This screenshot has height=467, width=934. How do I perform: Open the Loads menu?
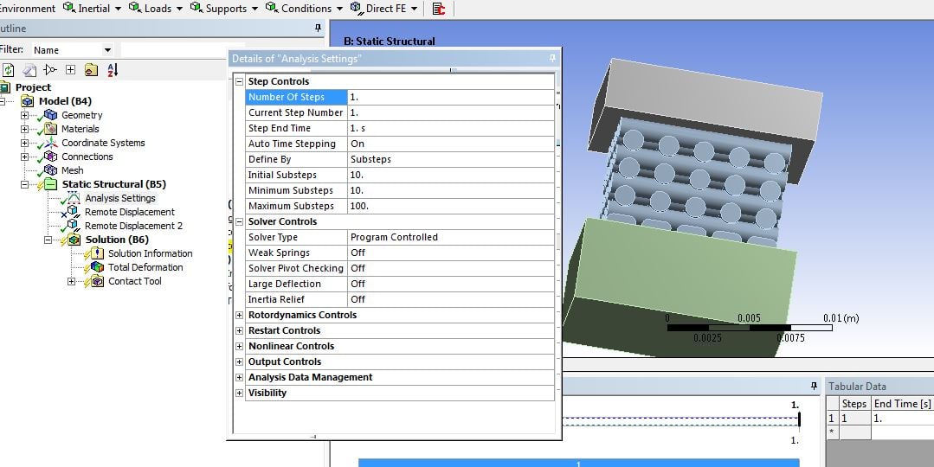(156, 9)
